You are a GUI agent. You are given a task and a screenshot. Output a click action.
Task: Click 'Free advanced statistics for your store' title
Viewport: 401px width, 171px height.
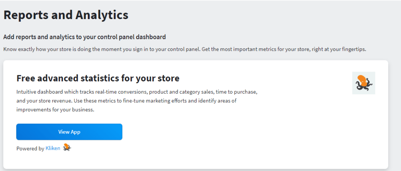(x=98, y=78)
